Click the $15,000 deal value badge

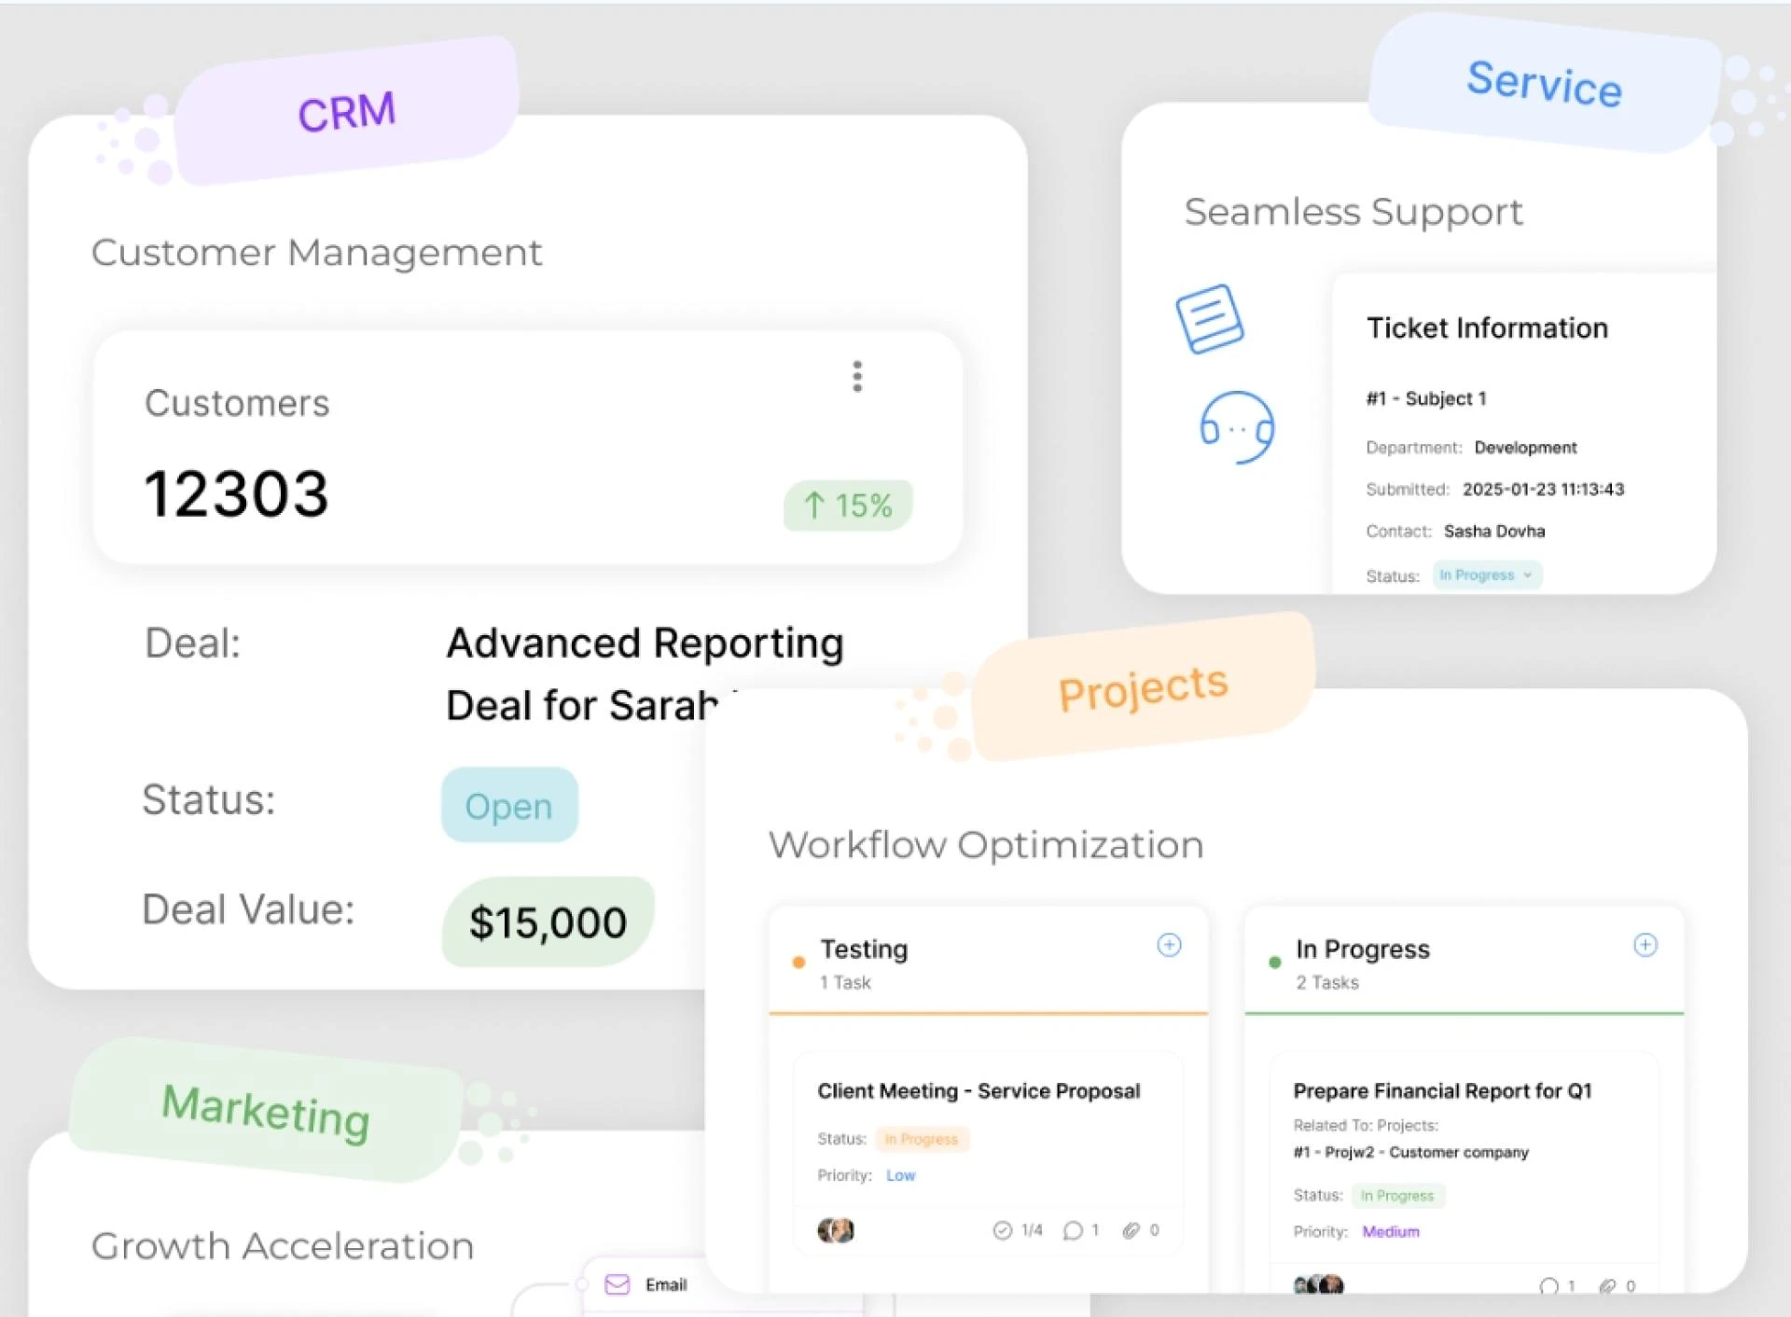pos(548,922)
